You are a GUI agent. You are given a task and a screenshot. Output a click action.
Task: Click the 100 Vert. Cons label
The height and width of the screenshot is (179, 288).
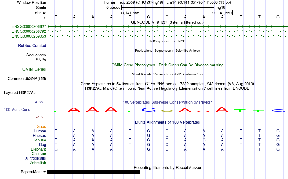point(17,109)
